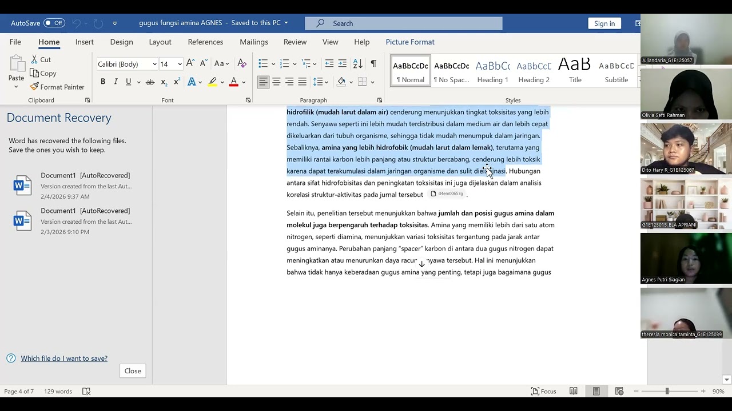The height and width of the screenshot is (411, 732).
Task: Switch to the Insert tab
Action: point(85,42)
